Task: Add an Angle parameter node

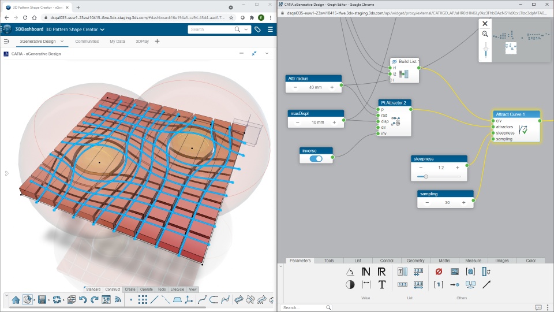Action: [x=350, y=272]
